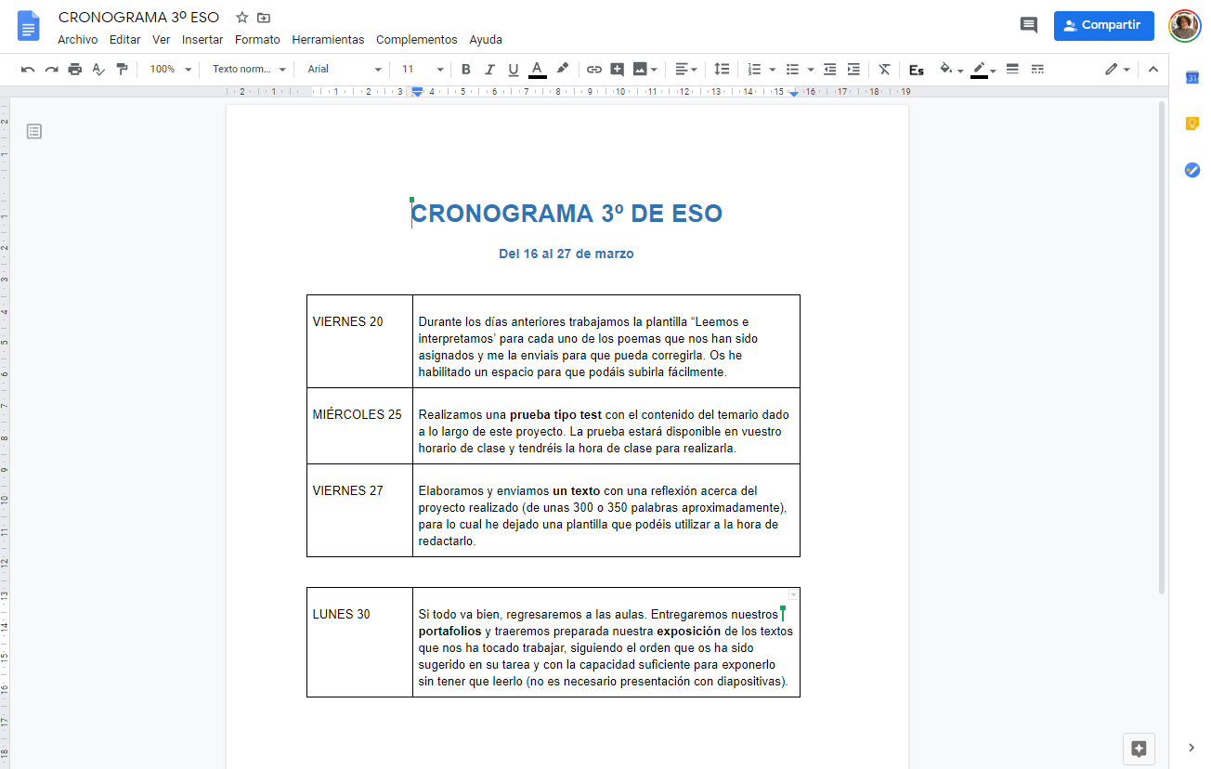This screenshot has height=769, width=1211.
Task: Open the document outline icon
Action: (x=34, y=132)
